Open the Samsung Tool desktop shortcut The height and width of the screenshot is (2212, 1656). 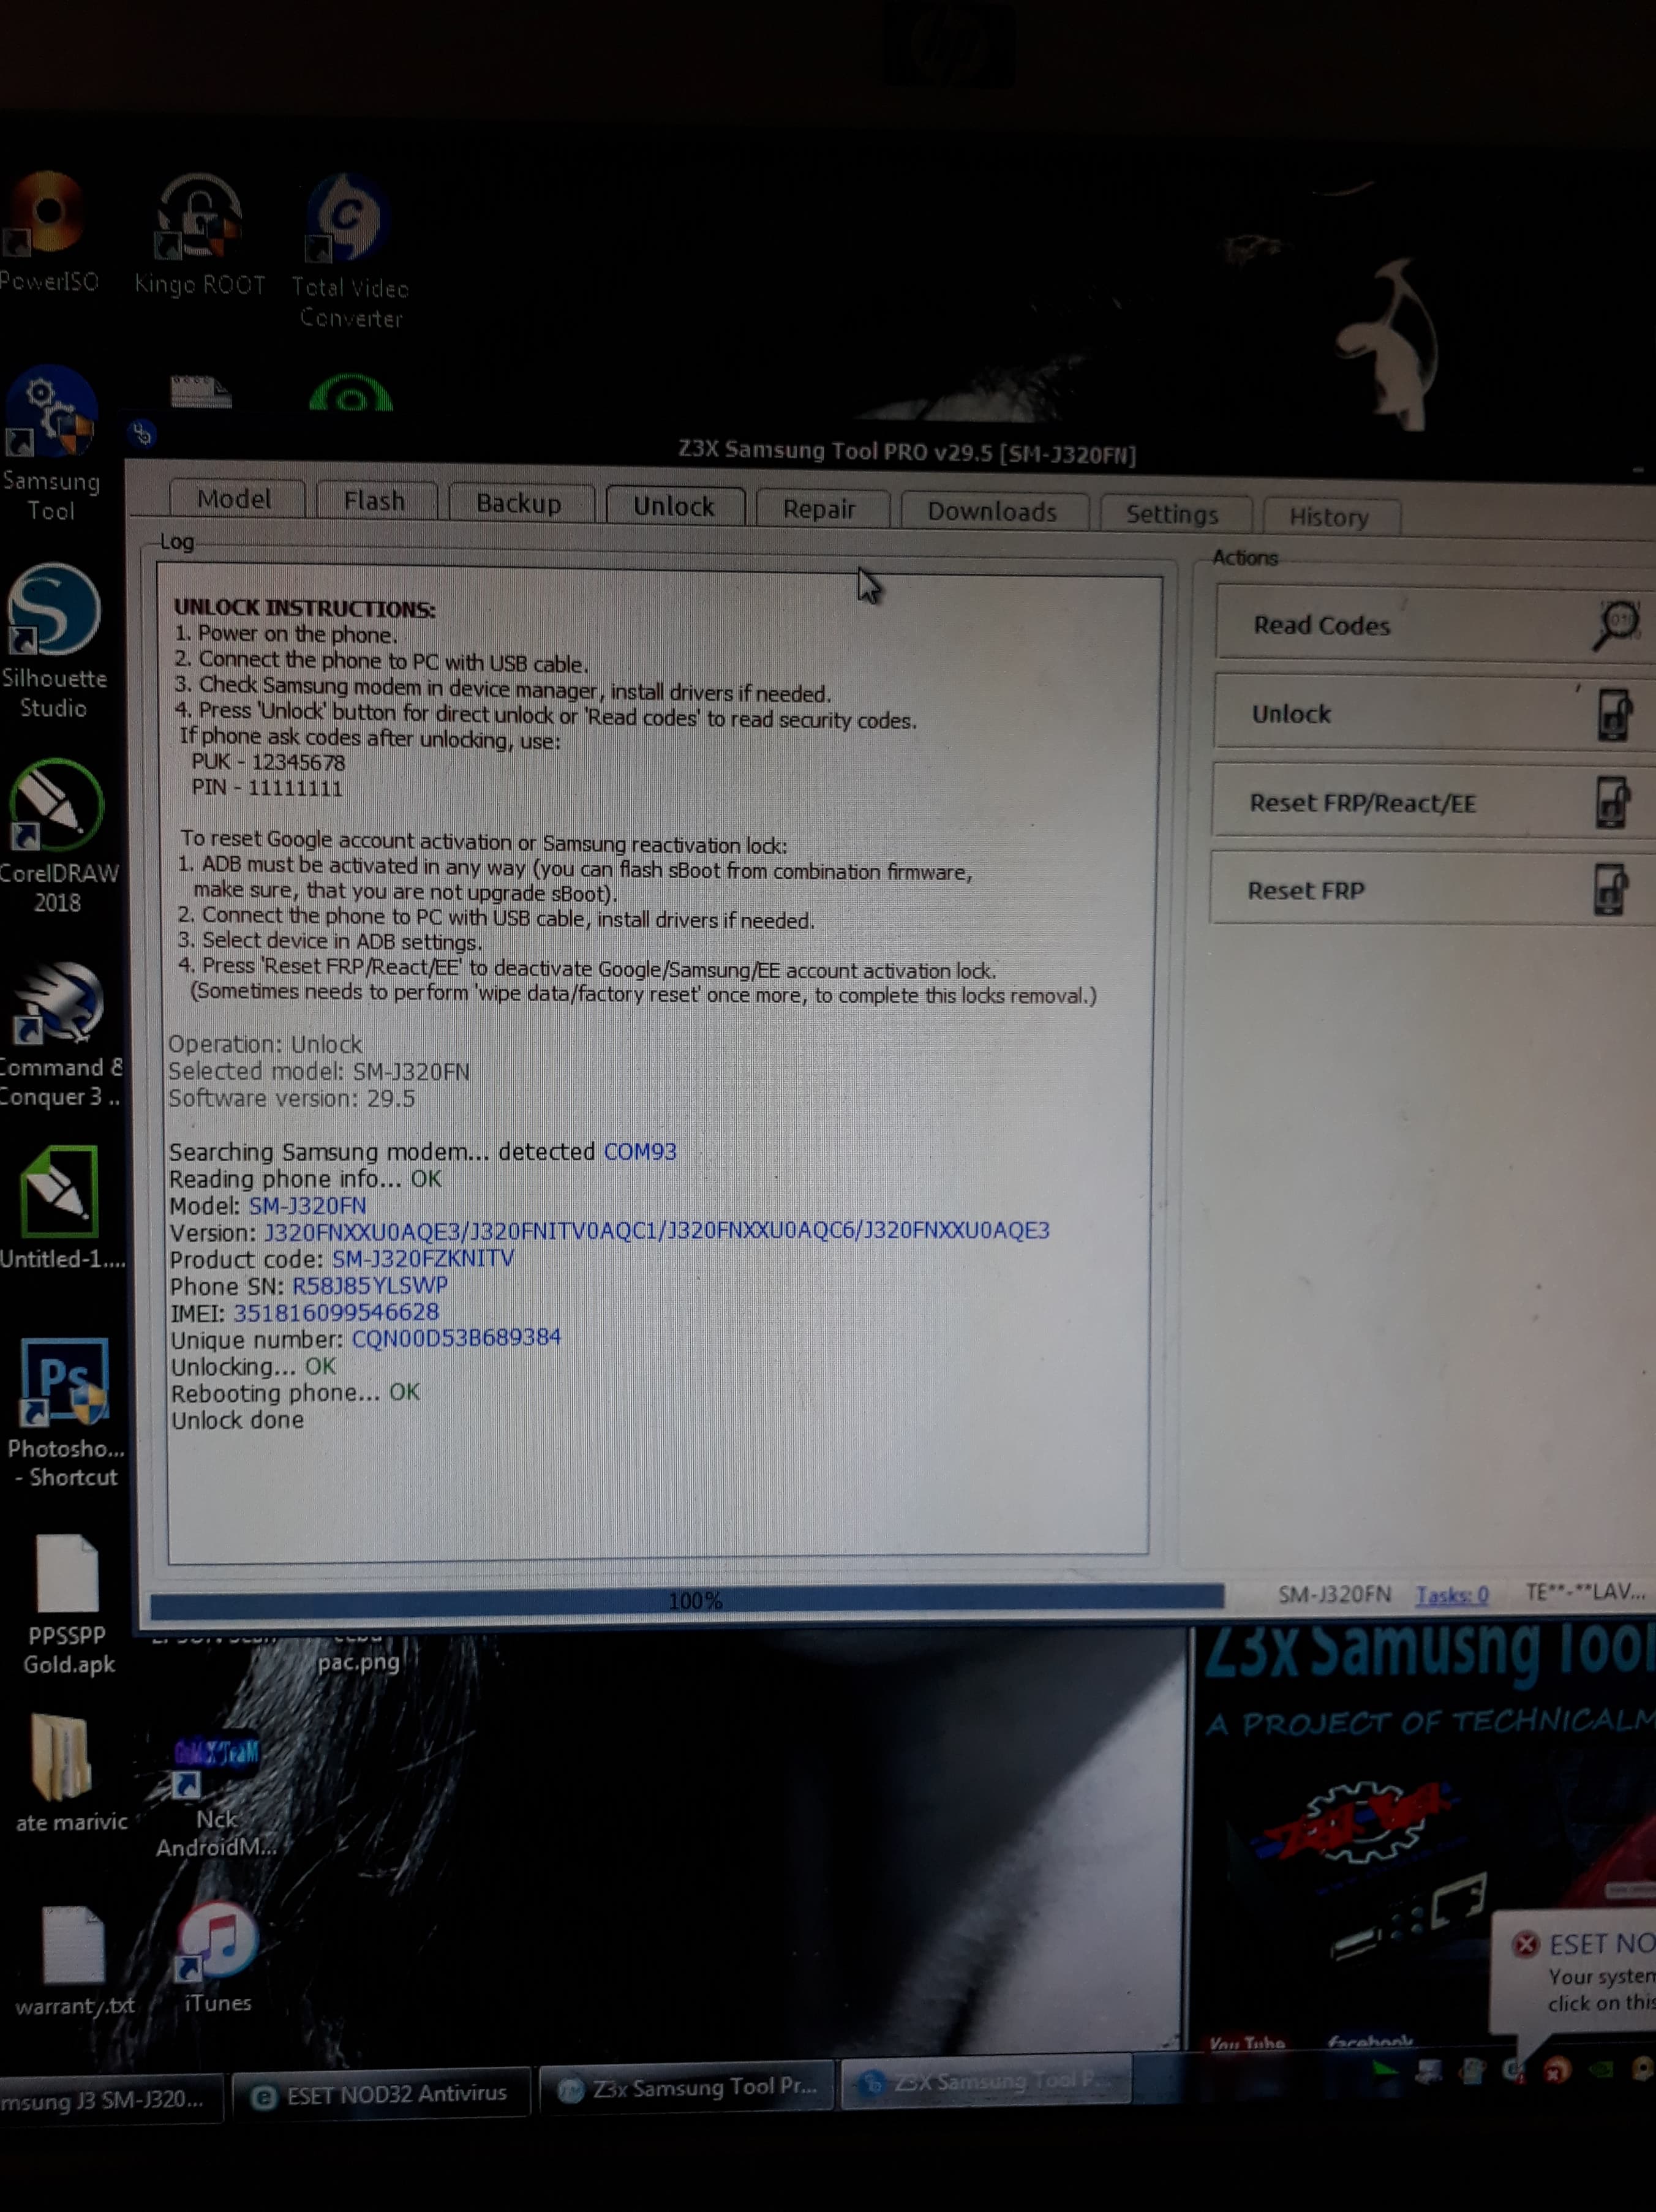point(50,444)
